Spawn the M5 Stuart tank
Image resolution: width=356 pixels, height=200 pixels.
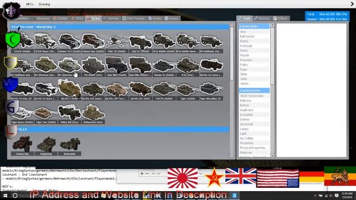93,67
